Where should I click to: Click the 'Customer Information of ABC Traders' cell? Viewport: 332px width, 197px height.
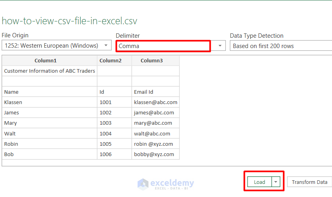point(50,71)
